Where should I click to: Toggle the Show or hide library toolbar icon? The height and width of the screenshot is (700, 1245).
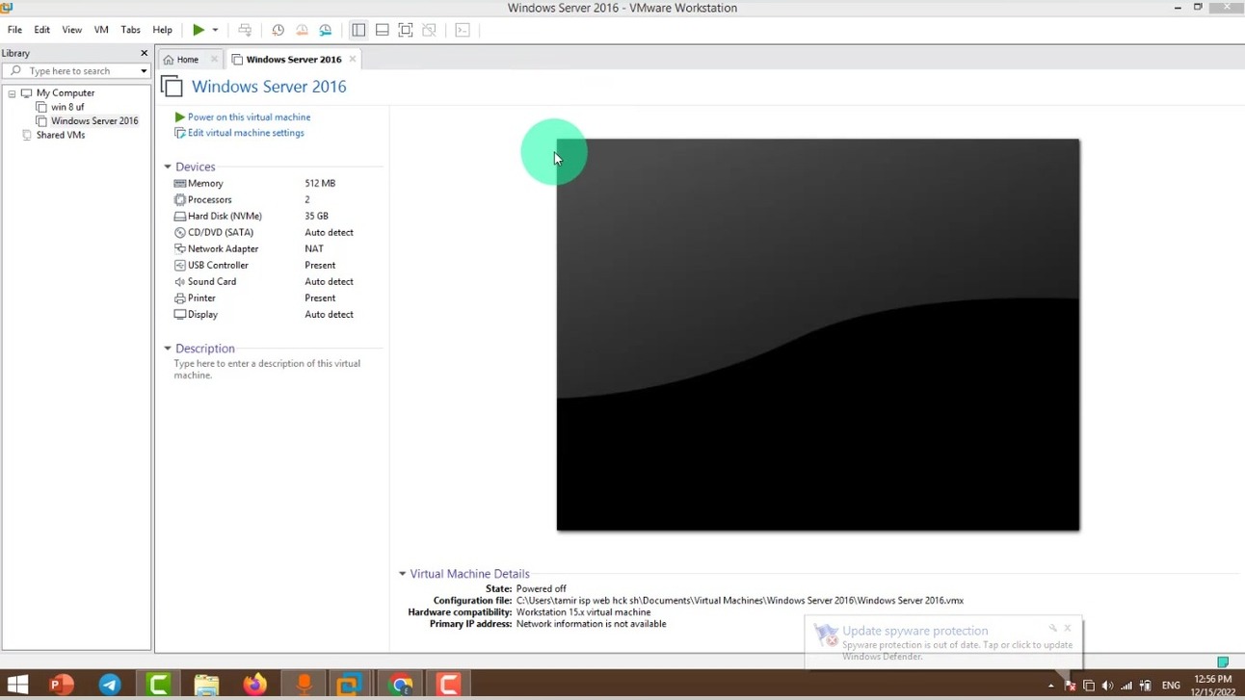pos(358,30)
